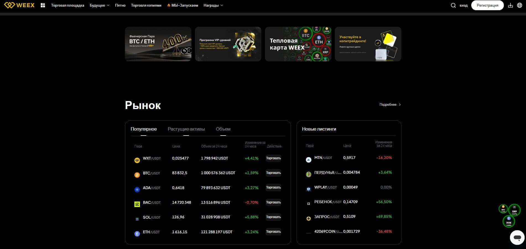Open Подробнее market details link
The image size is (526, 249).
pos(390,105)
